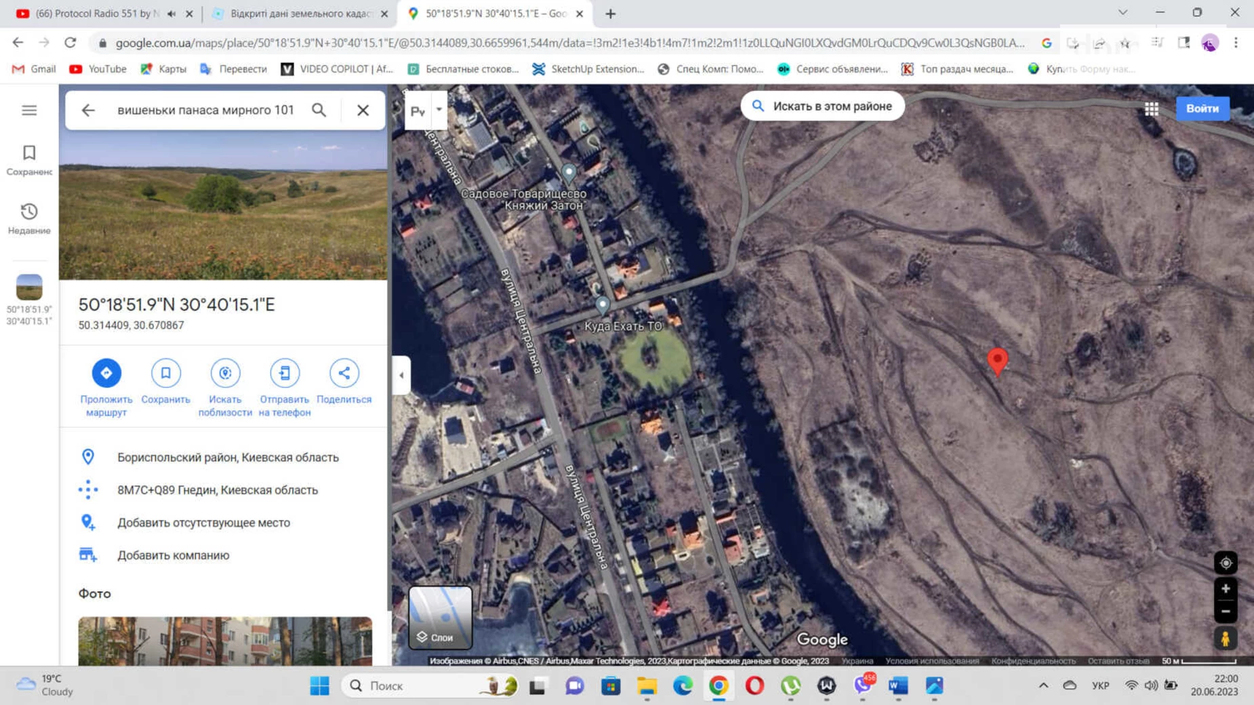Zoom in using the plus button

(x=1226, y=588)
